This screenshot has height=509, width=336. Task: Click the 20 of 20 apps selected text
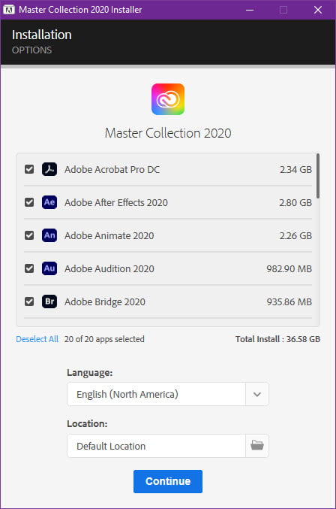(x=104, y=339)
